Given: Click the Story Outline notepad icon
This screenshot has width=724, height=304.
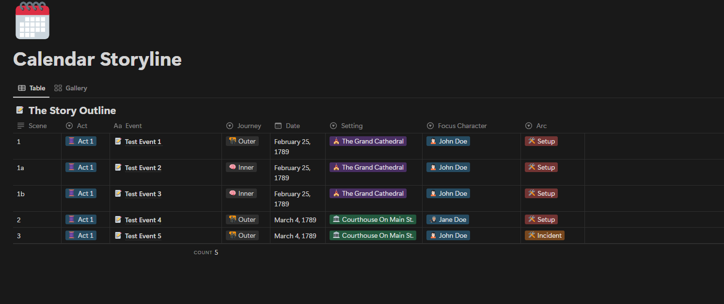Looking at the screenshot, I should point(20,110).
